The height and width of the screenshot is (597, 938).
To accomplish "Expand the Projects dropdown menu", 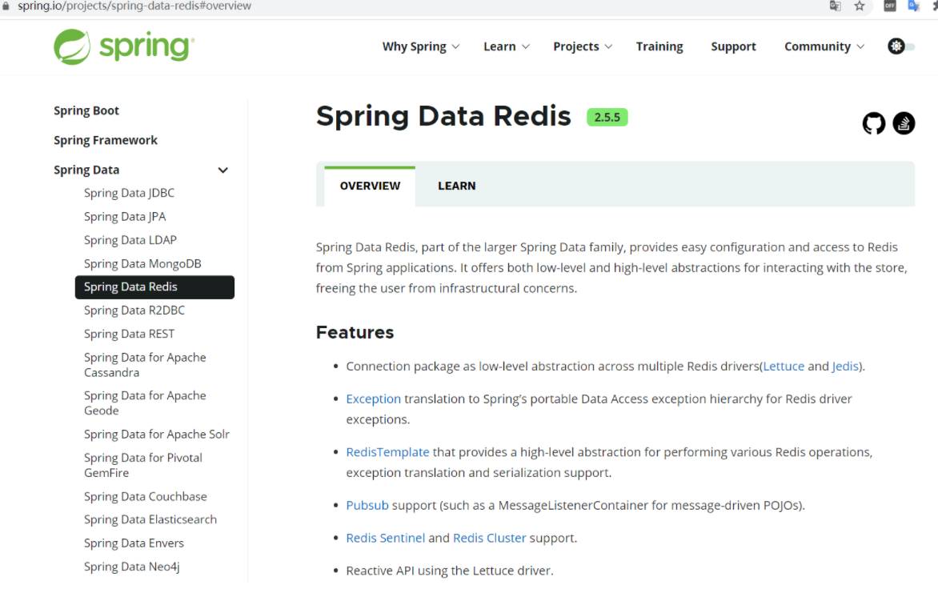I will [x=583, y=46].
